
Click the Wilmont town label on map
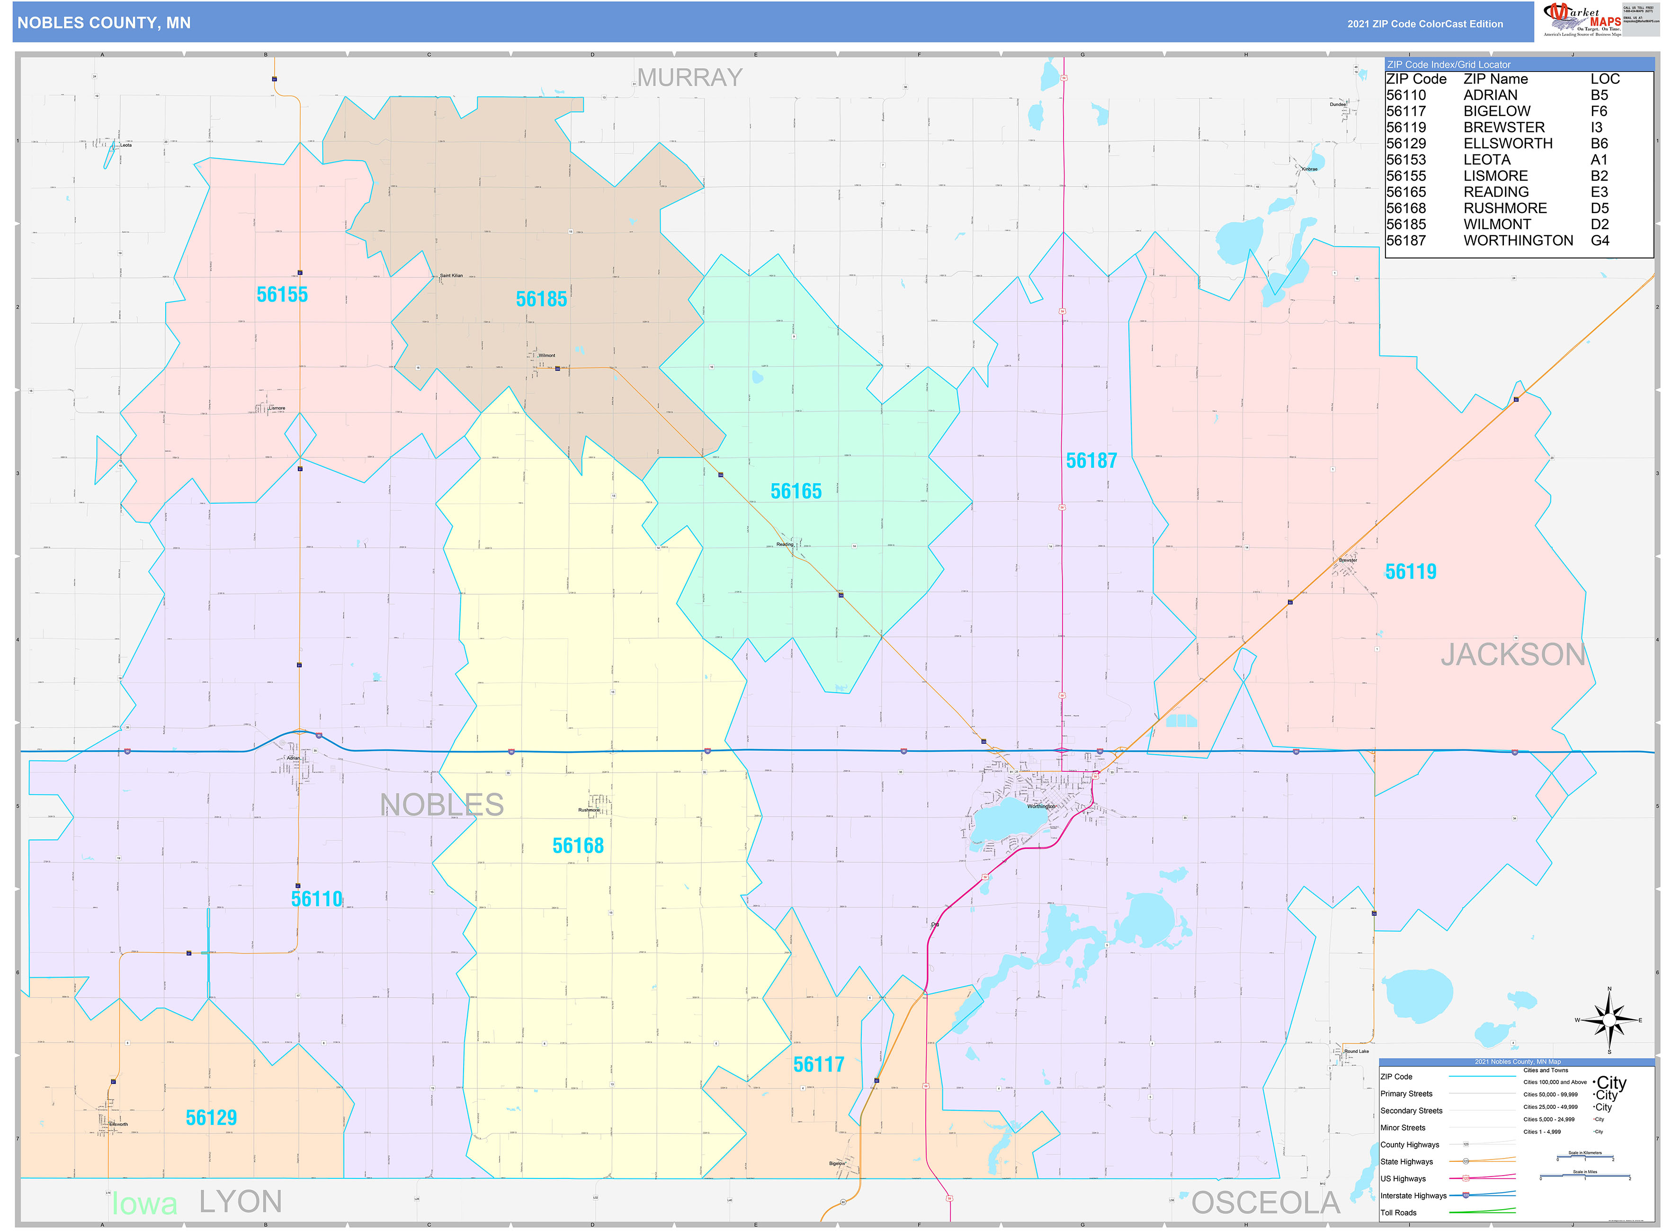[x=547, y=356]
